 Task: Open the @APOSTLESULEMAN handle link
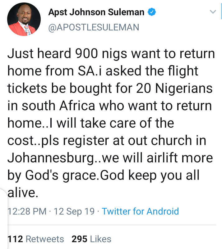coord(94,27)
